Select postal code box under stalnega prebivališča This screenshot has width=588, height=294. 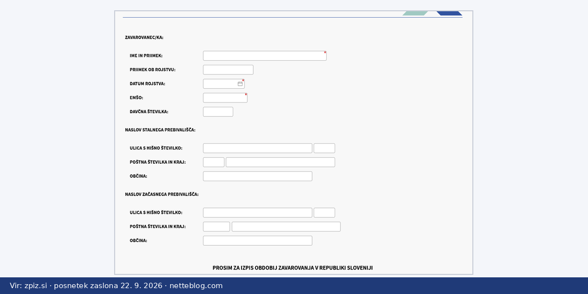coord(214,162)
